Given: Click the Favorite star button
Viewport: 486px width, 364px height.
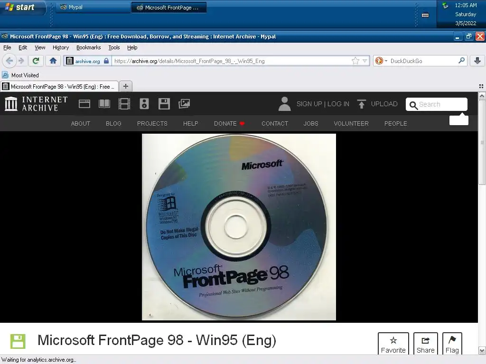Looking at the screenshot, I should click(393, 344).
